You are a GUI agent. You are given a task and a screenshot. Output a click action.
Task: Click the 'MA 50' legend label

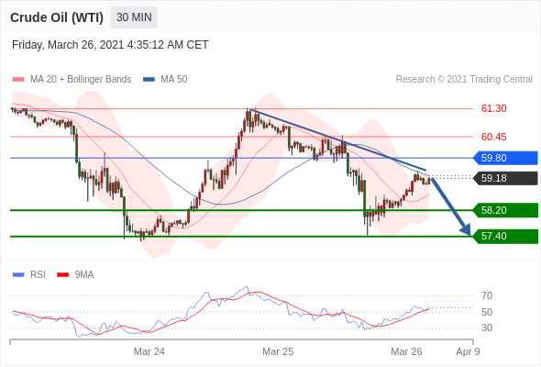click(174, 80)
